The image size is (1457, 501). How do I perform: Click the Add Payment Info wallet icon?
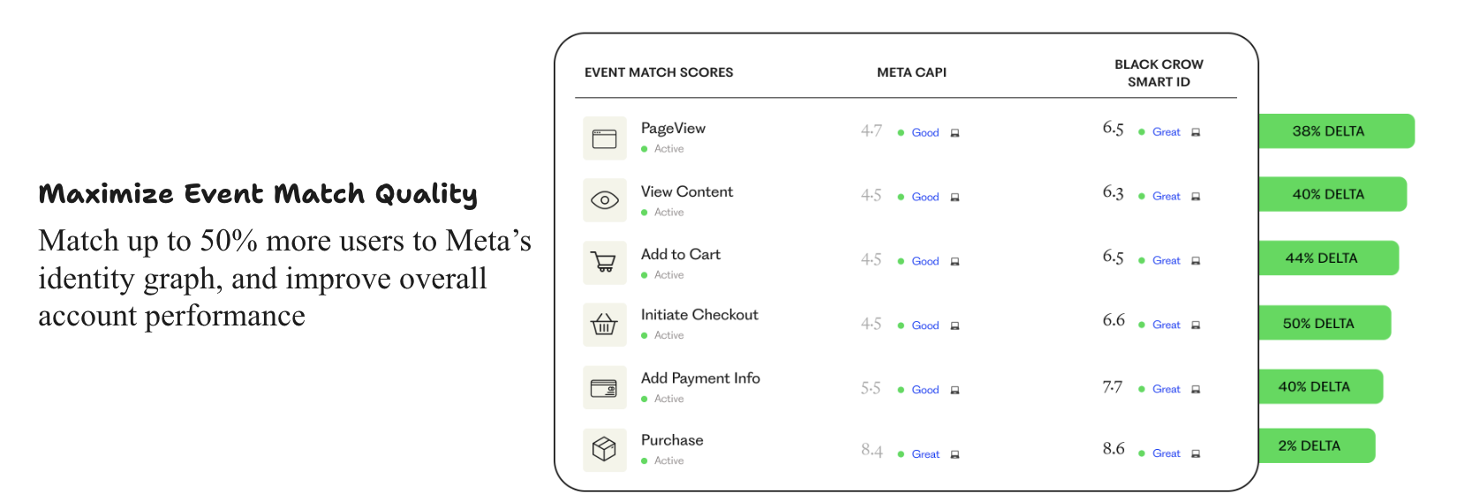605,388
